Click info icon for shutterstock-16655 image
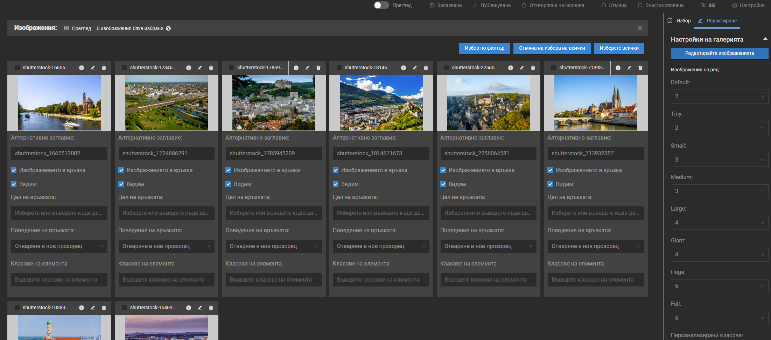 82,68
